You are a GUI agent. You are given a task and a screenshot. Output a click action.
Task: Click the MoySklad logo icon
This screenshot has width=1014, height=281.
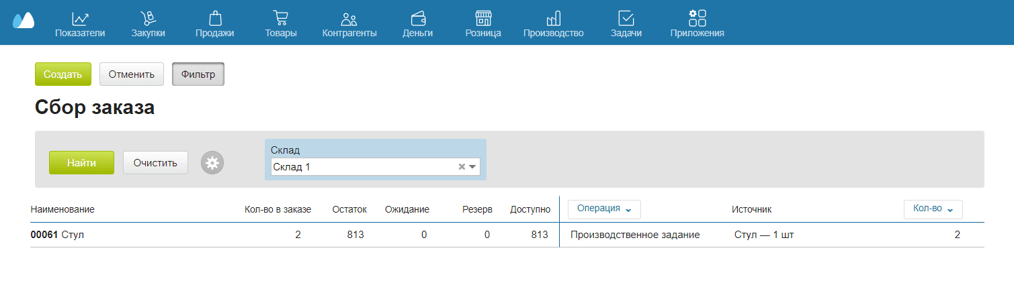pos(24,20)
